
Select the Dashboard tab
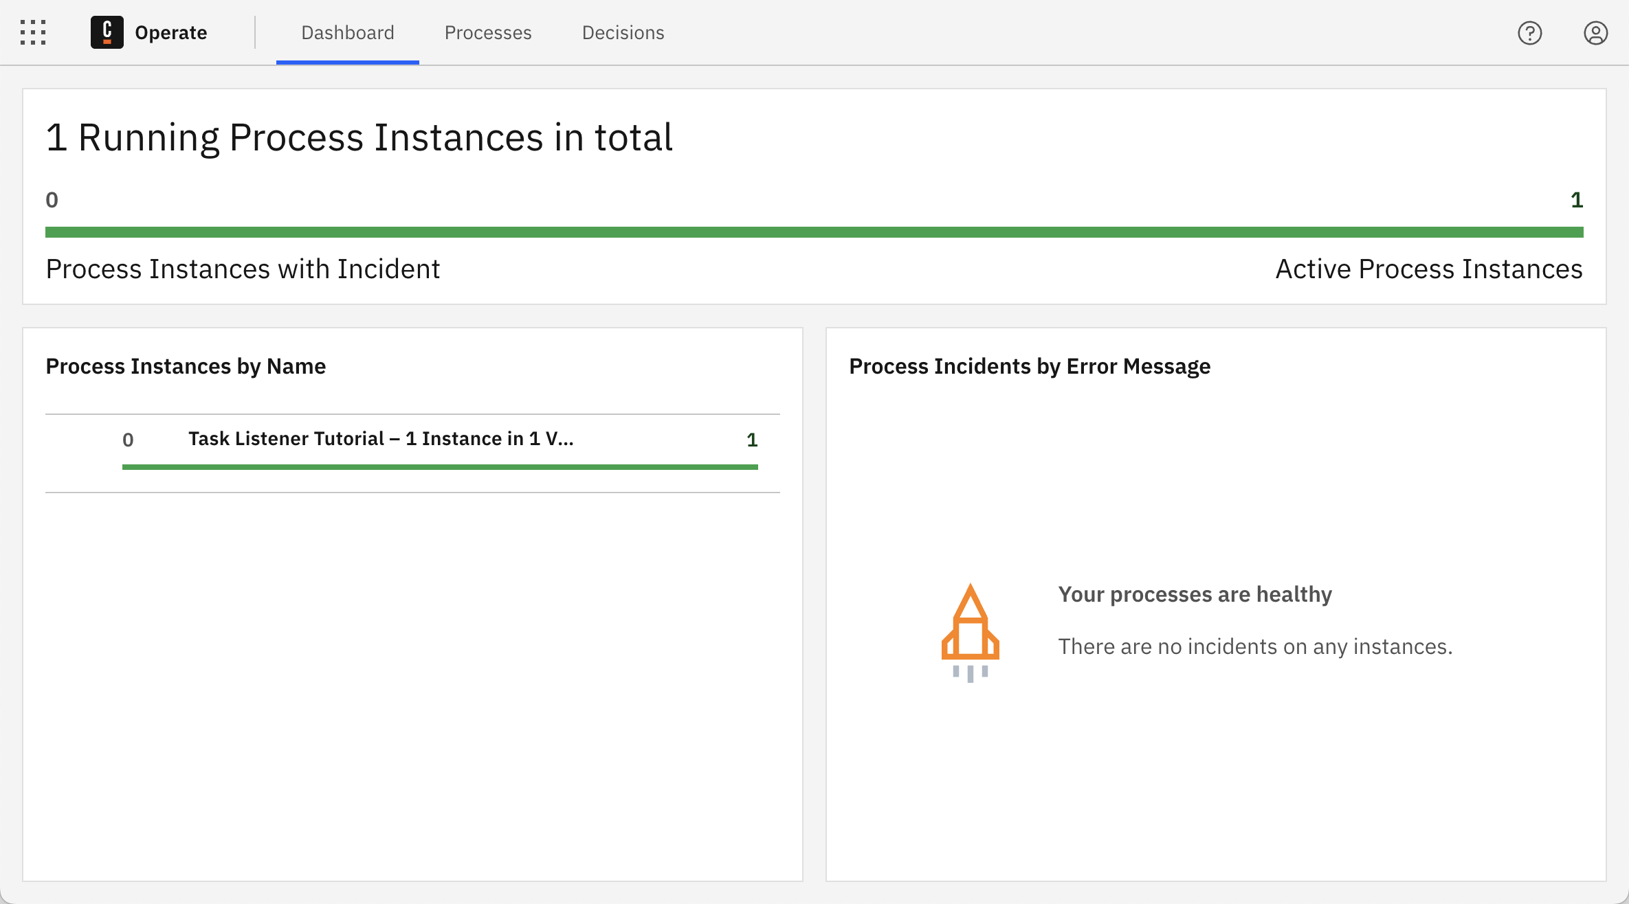[347, 32]
